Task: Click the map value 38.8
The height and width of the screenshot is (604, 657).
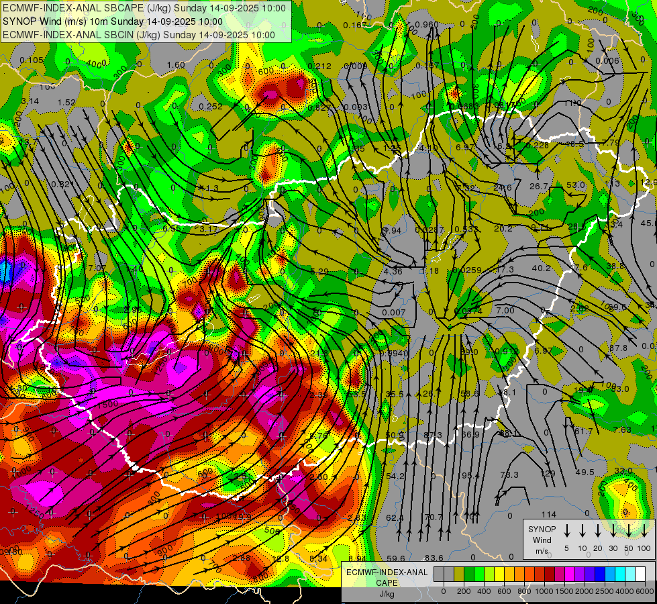Action: [615, 266]
